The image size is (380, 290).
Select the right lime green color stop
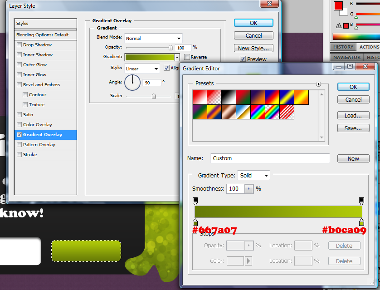pyautogui.click(x=361, y=222)
